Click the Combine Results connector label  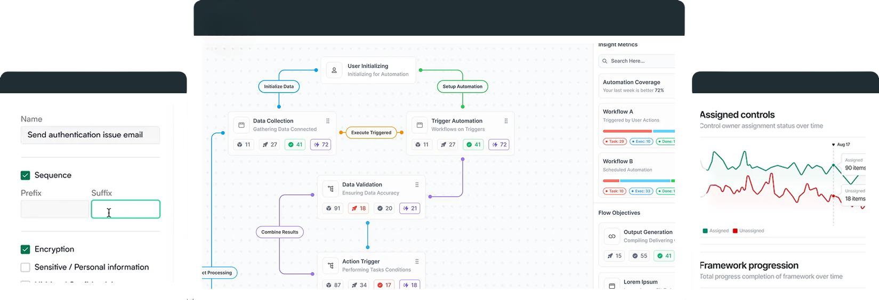pos(280,232)
